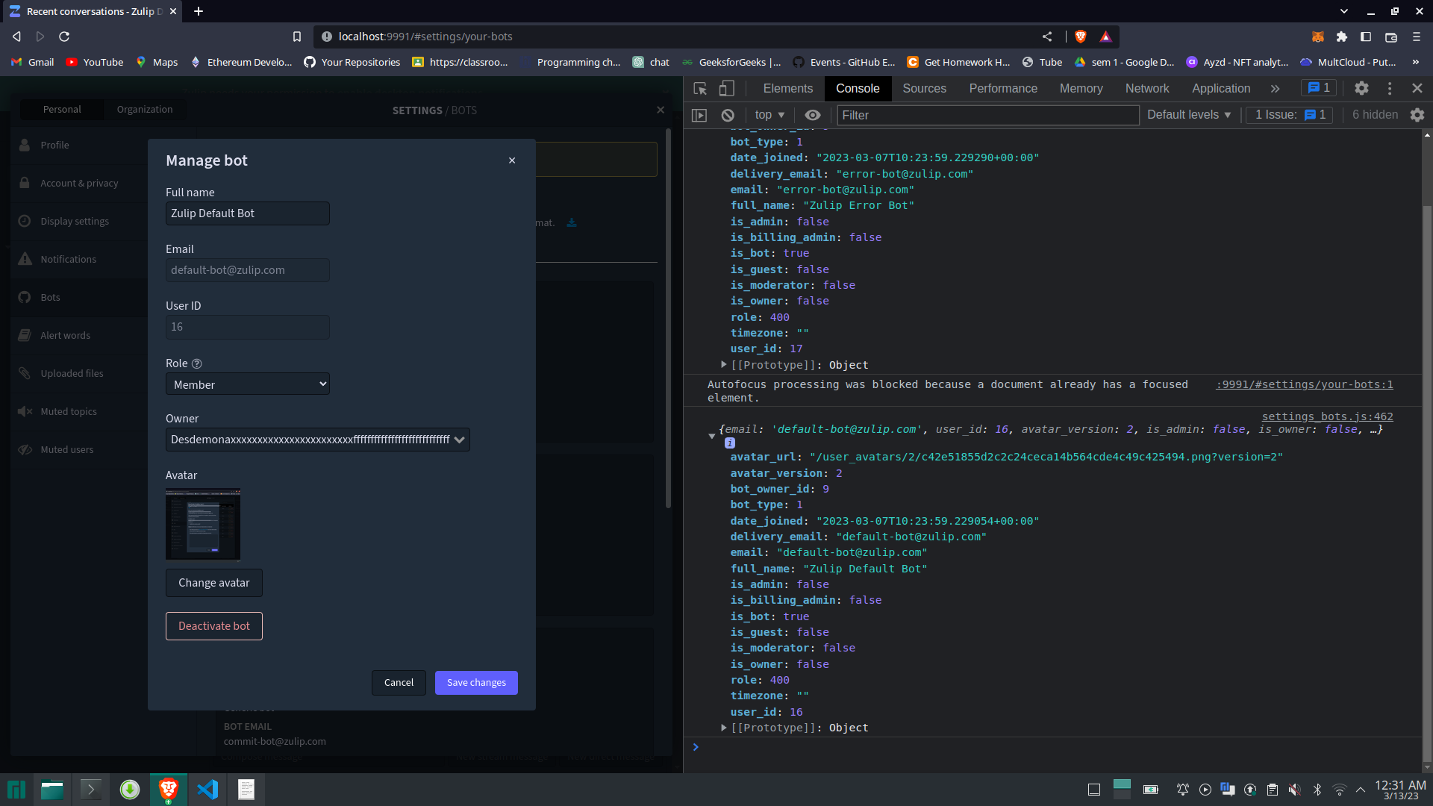Image resolution: width=1433 pixels, height=806 pixels.
Task: Click the Save changes button
Action: tap(475, 682)
